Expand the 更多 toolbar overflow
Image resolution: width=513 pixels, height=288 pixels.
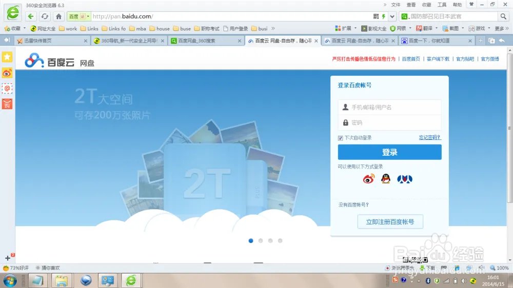(502, 28)
